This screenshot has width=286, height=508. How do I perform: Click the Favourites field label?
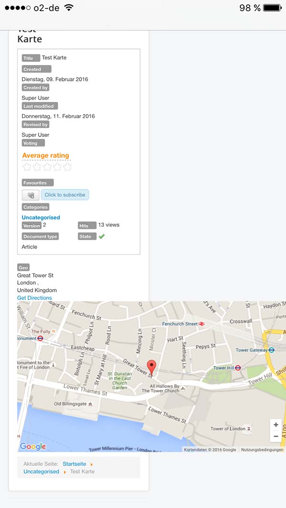pyautogui.click(x=38, y=183)
